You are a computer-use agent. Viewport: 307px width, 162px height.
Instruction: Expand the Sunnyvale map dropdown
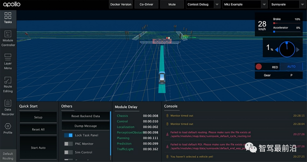[x=302, y=5]
